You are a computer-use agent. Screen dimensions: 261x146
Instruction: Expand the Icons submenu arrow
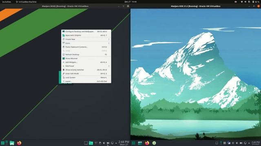109,43
